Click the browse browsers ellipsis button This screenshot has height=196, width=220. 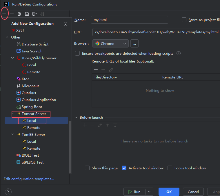click(x=134, y=43)
